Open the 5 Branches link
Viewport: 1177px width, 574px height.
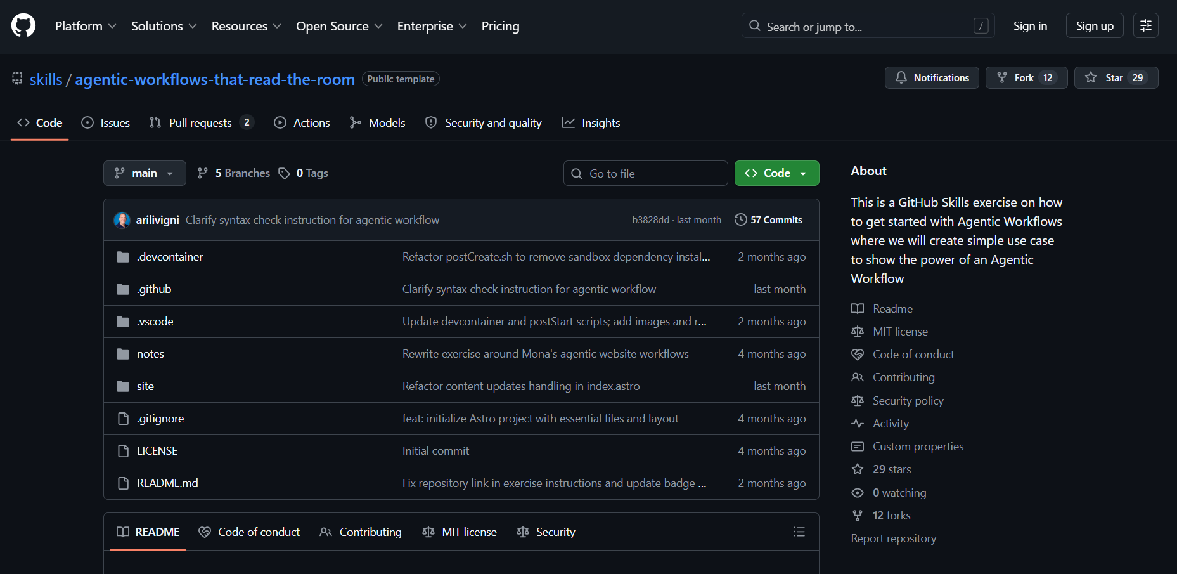(234, 173)
